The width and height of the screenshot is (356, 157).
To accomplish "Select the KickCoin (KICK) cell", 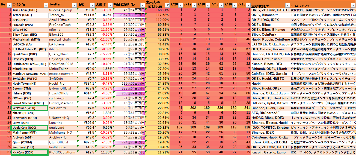I will 30,152.
